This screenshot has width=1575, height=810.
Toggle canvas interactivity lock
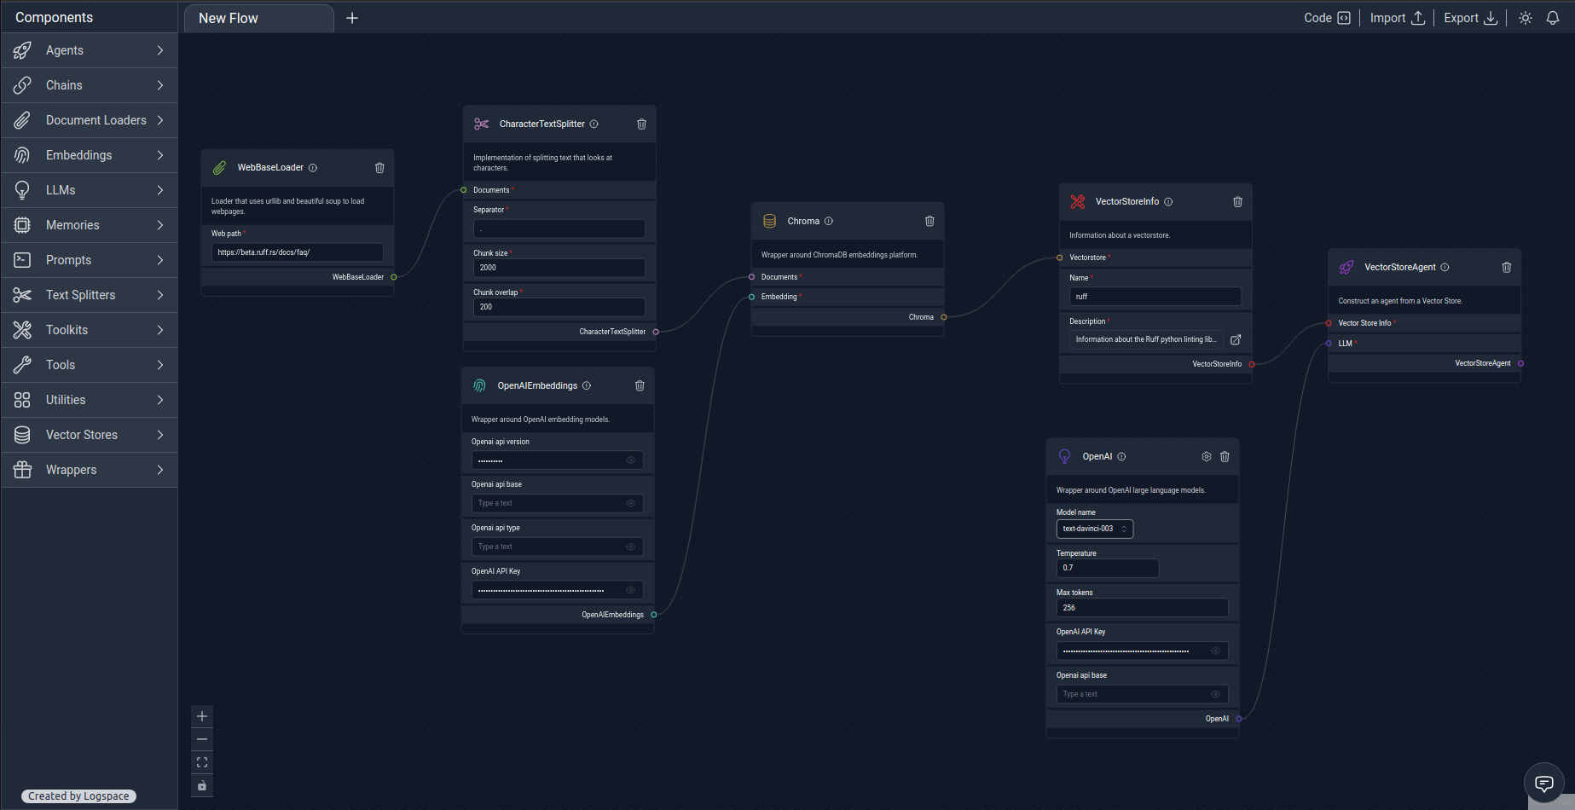[x=202, y=785]
